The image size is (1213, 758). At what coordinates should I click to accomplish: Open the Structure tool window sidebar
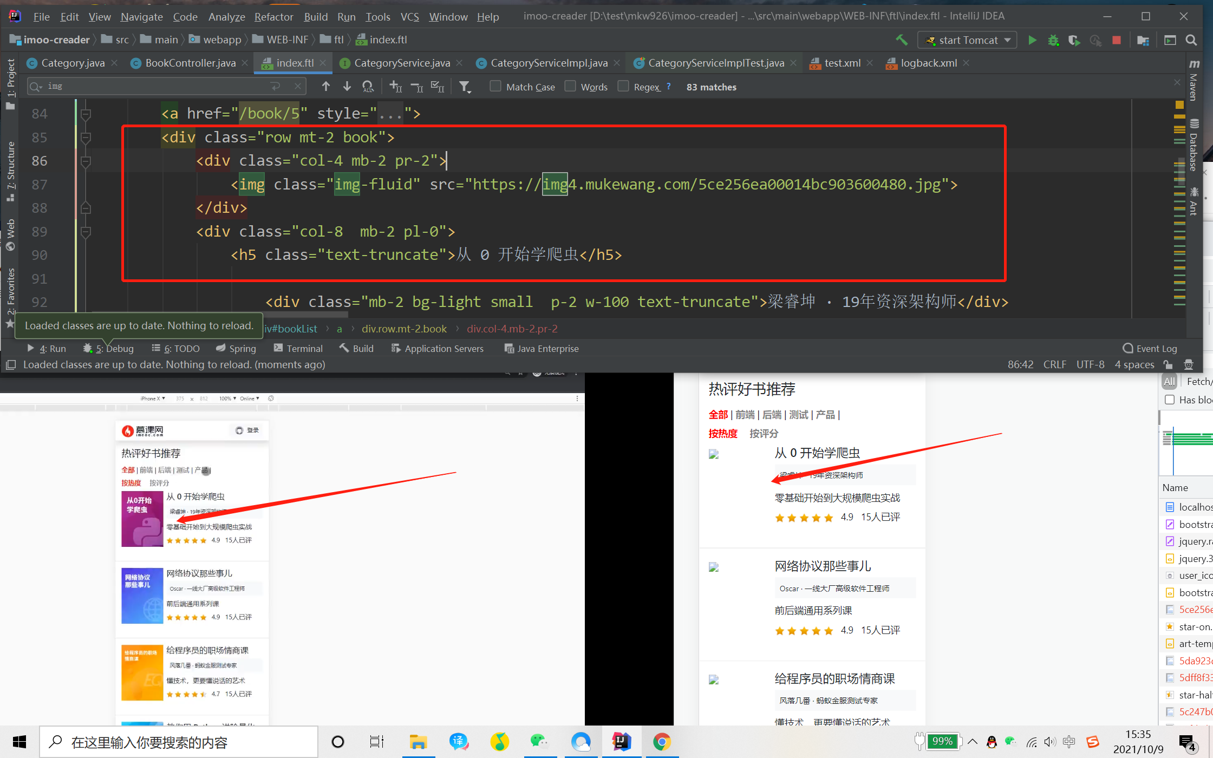[10, 171]
